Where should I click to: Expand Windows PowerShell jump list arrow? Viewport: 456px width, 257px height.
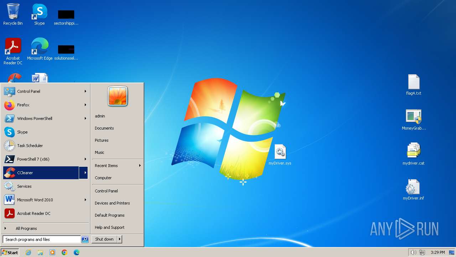(85, 119)
